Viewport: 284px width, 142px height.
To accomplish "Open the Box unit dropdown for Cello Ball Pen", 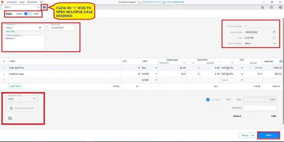I will 149,68.
